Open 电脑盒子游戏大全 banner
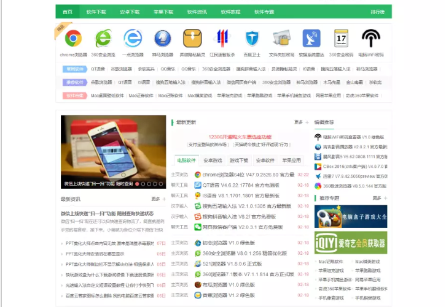This screenshot has height=307, width=446. 351,216
